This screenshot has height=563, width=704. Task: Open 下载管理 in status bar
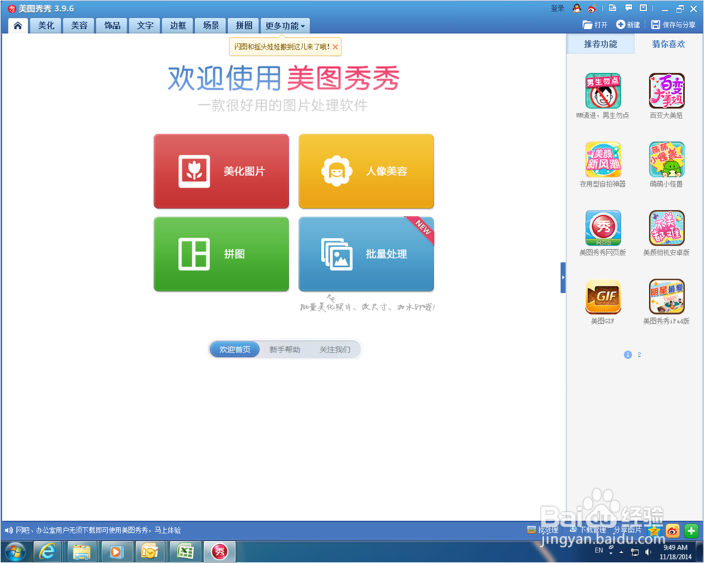[588, 530]
